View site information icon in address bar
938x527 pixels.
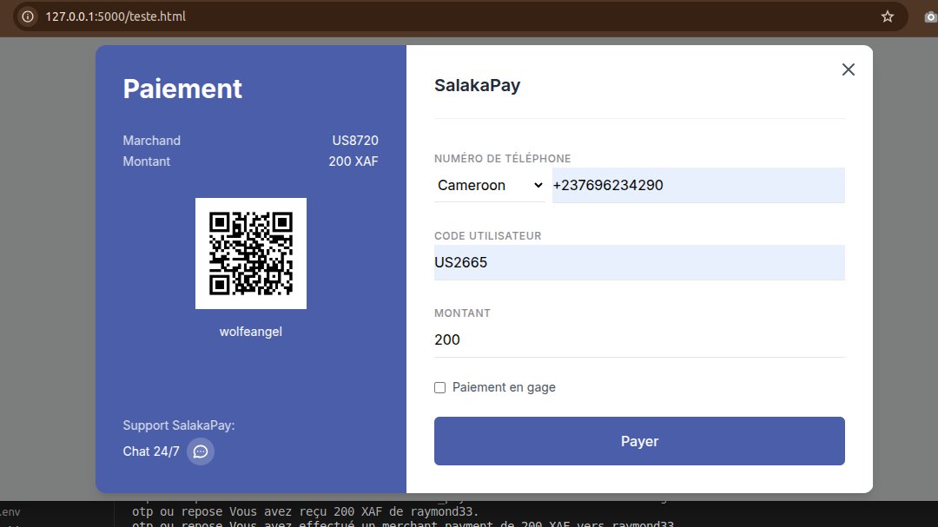(x=28, y=16)
